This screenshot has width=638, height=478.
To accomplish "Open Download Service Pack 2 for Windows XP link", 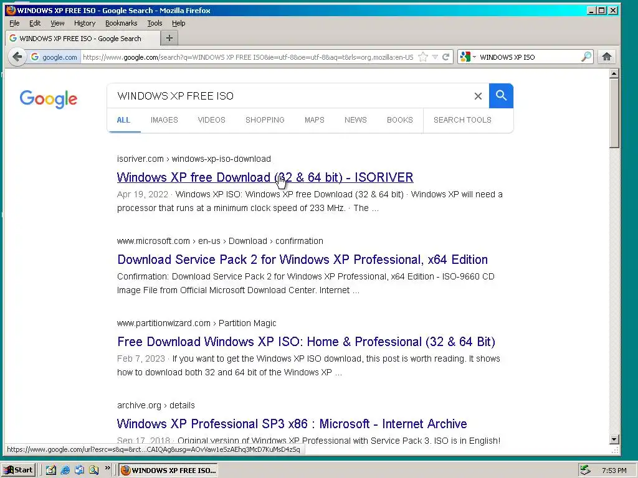I will 302,260.
